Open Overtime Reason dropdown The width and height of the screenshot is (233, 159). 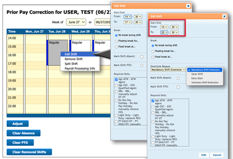point(168,70)
